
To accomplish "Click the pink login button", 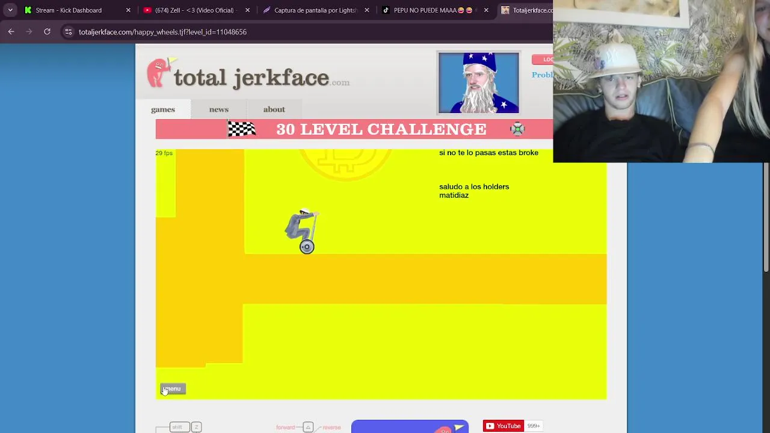I will [x=543, y=60].
